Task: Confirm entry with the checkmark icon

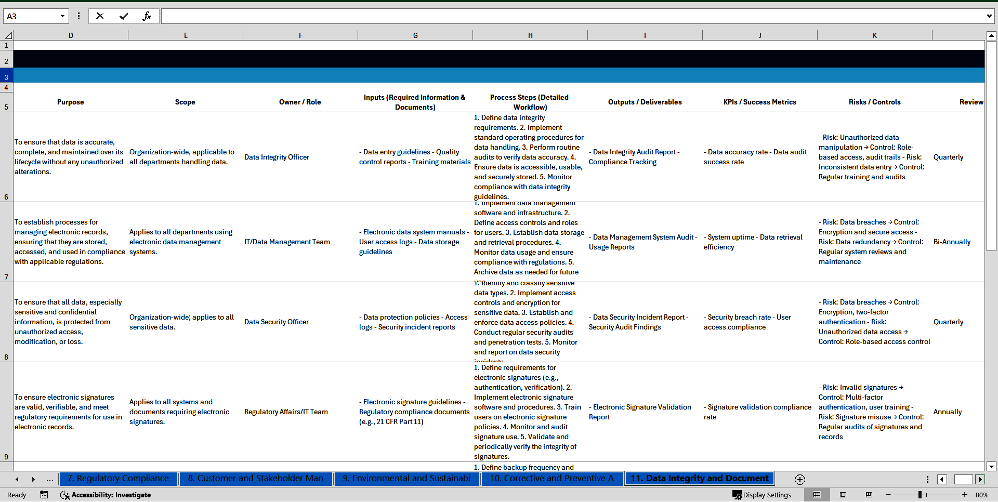Action: (123, 16)
